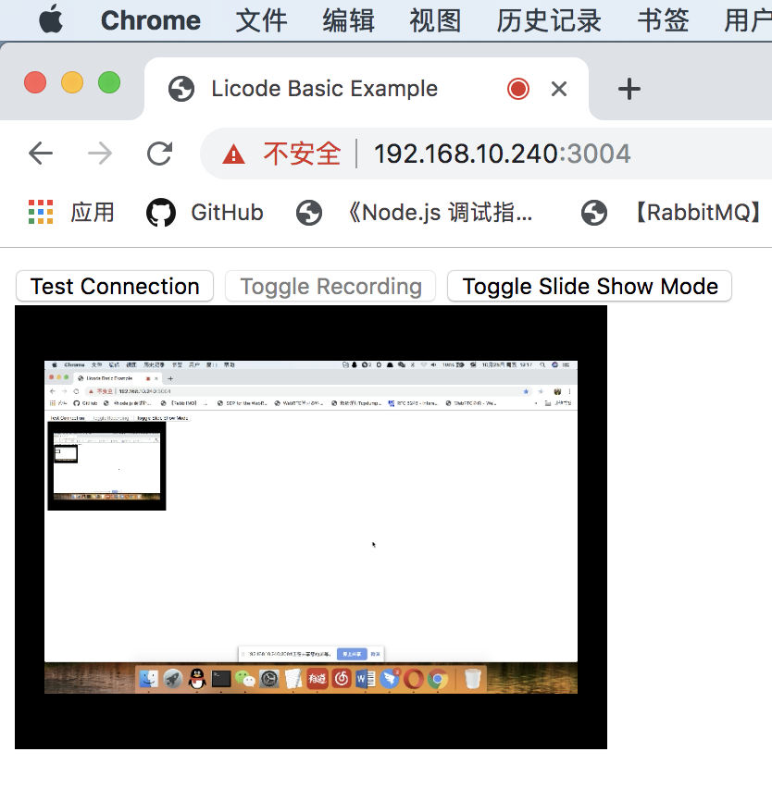Viewport: 772px width, 801px height.
Task: Go back to previous page
Action: coord(41,154)
